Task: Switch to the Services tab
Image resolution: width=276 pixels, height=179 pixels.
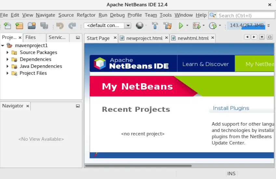Action: [x=58, y=37]
